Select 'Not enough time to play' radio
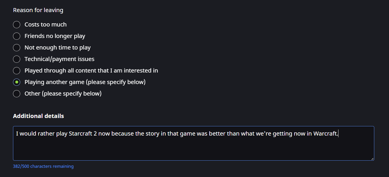This screenshot has height=177, width=389. click(17, 48)
